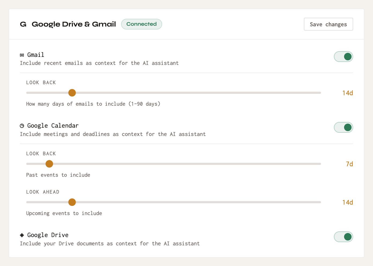Viewport: 373px width, 266px height.
Task: Click the Gmail section title
Action: pyautogui.click(x=36, y=55)
